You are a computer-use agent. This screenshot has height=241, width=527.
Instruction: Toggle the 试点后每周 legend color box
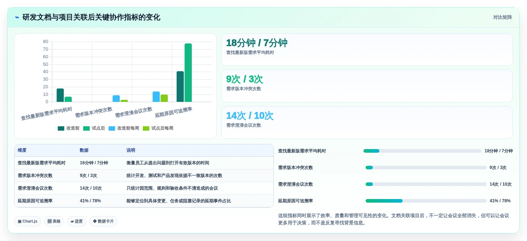point(146,128)
